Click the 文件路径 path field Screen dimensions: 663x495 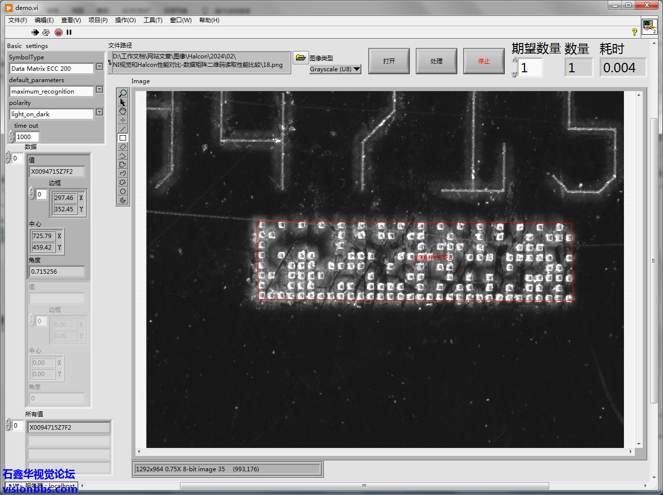click(201, 62)
